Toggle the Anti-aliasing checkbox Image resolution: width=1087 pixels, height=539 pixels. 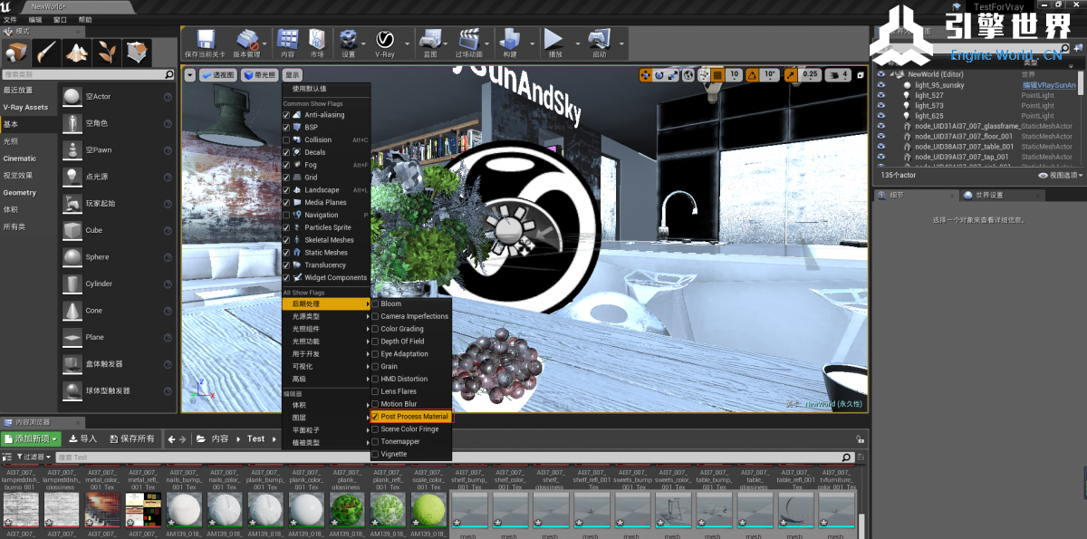[286, 115]
